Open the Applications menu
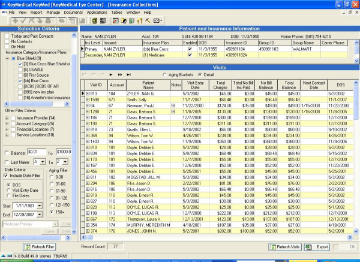Viewport: 360px width, 262px height. point(97,13)
